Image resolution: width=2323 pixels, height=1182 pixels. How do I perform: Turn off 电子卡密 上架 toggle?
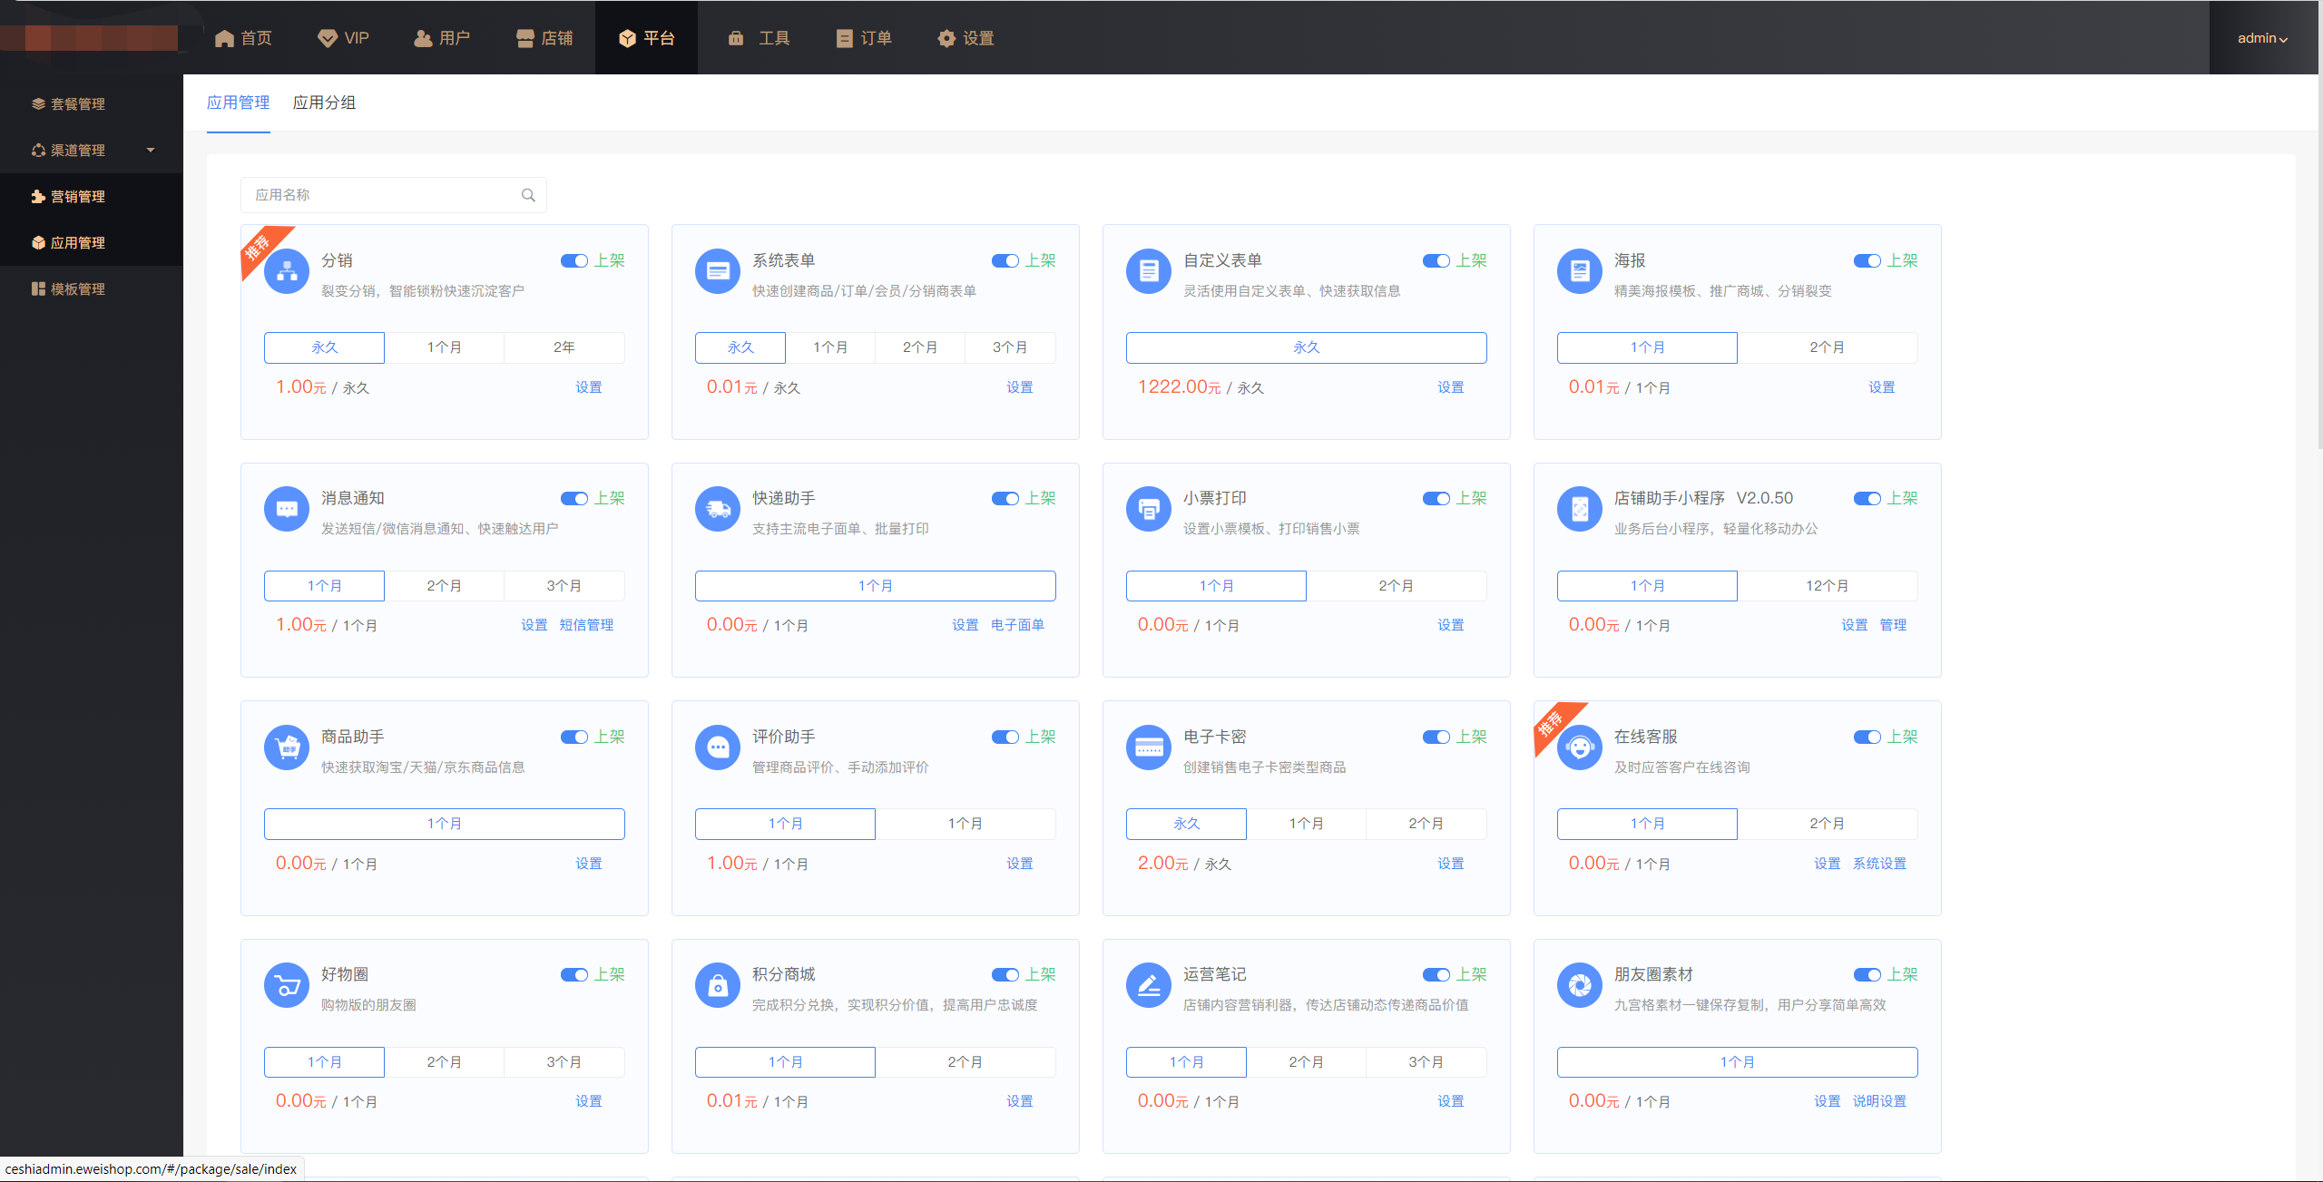coord(1436,738)
